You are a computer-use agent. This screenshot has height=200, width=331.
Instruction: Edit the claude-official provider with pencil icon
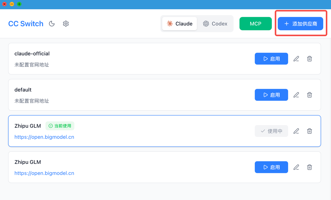296,59
